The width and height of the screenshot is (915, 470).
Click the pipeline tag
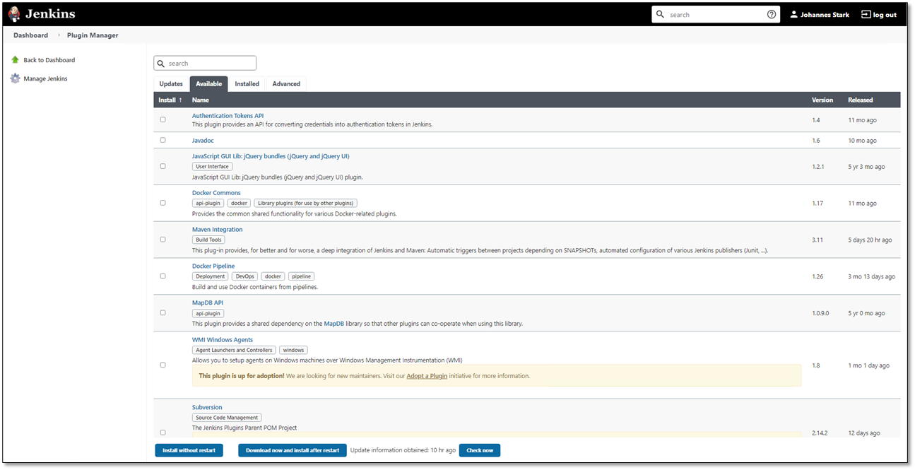302,276
